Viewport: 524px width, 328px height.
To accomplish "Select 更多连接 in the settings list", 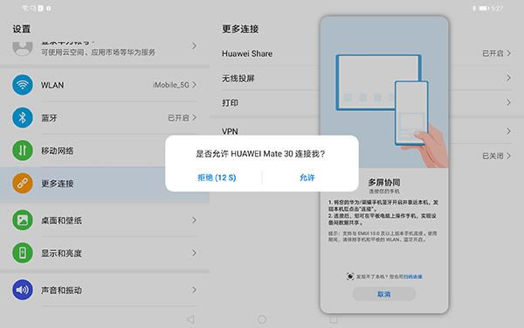I will tap(105, 184).
